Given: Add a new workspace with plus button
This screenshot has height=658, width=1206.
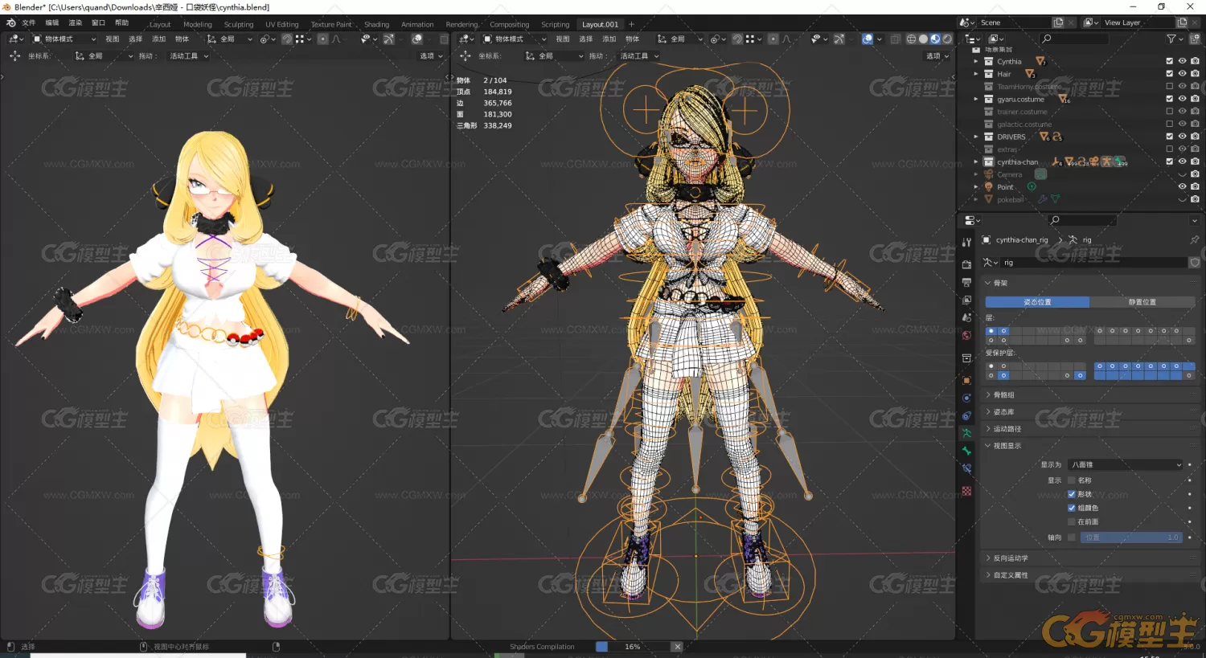Looking at the screenshot, I should [631, 24].
